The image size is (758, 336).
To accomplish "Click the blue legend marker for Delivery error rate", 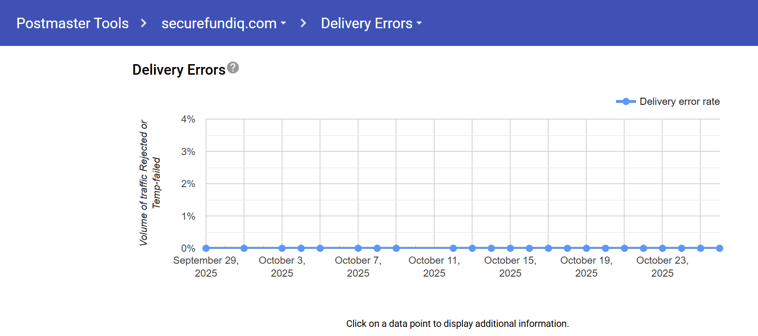I will [626, 101].
